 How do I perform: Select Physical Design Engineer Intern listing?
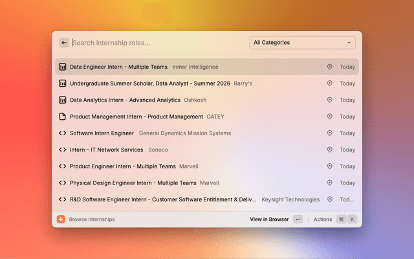tap(133, 183)
